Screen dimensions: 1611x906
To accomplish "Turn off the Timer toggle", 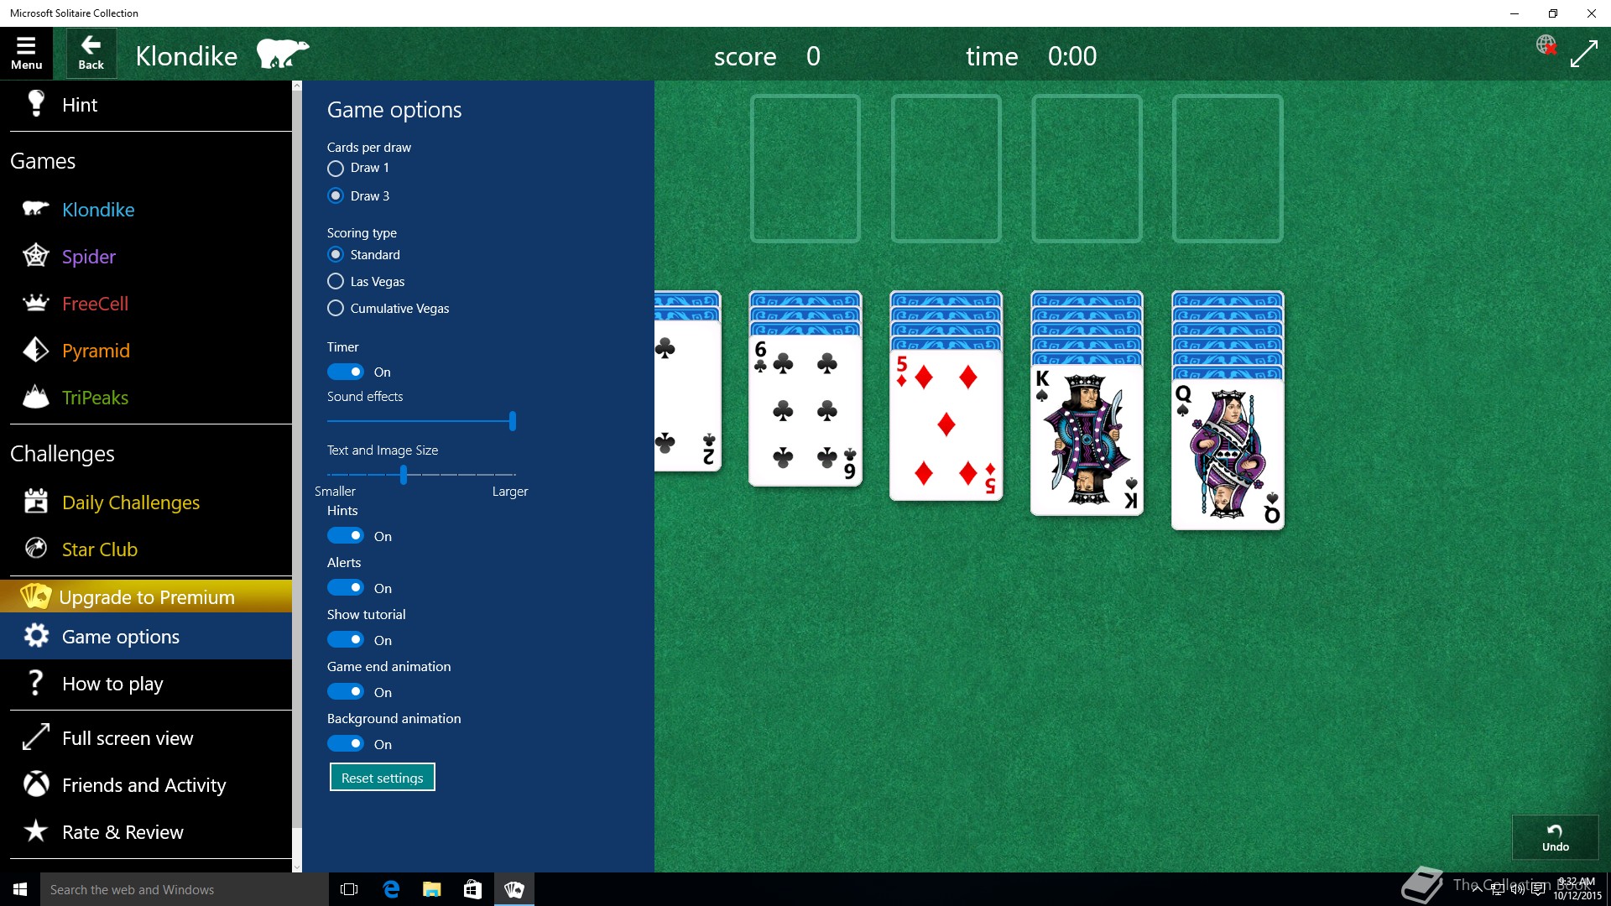I will [x=346, y=372].
